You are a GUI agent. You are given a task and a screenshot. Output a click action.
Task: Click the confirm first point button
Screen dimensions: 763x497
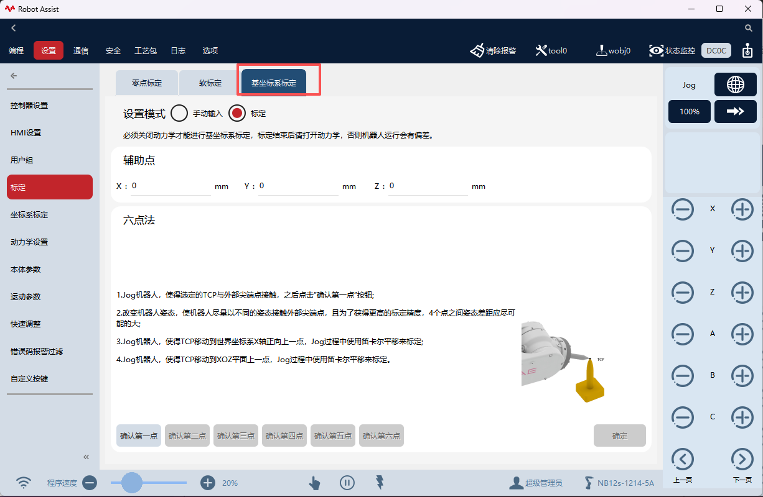click(139, 436)
